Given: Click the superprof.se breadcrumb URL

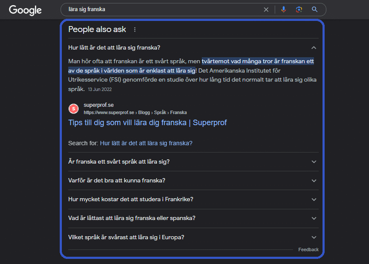Looking at the screenshot, I should [135, 113].
